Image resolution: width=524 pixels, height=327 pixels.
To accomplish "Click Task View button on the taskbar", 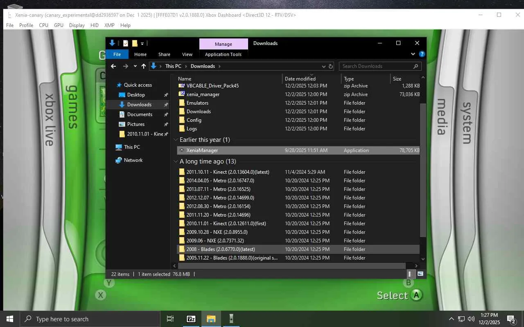I will point(170,319).
